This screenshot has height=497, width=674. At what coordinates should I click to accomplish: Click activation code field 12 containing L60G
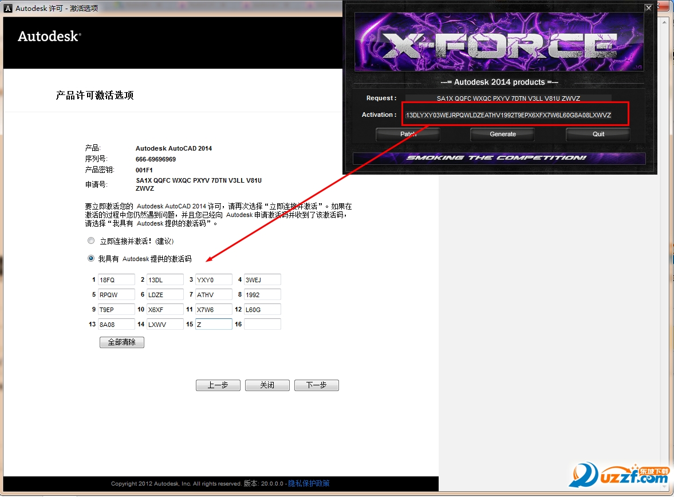point(262,310)
